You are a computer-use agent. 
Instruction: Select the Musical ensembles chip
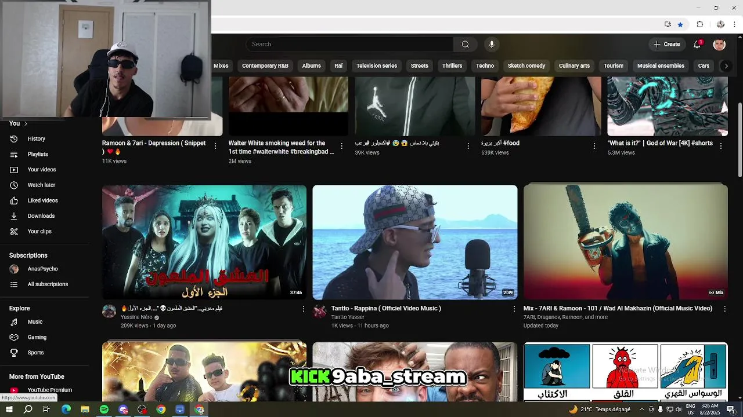point(661,66)
